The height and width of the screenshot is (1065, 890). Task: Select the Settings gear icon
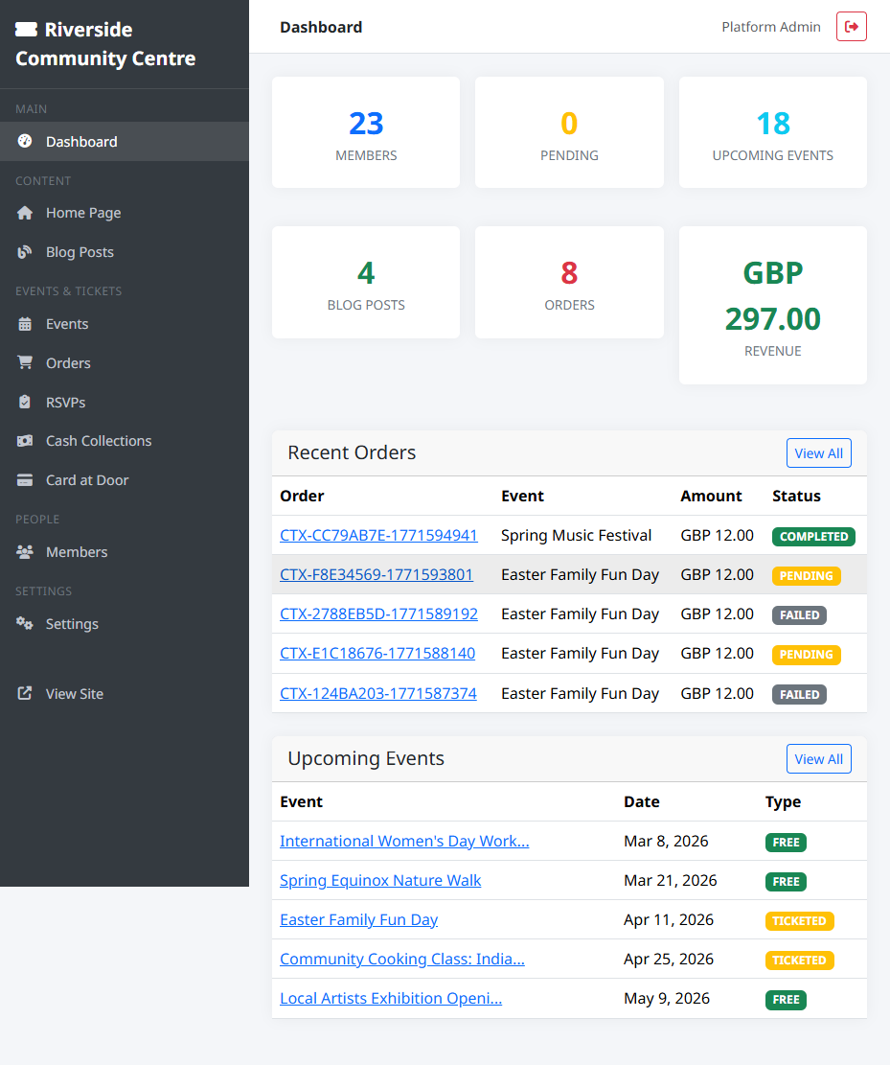(24, 623)
